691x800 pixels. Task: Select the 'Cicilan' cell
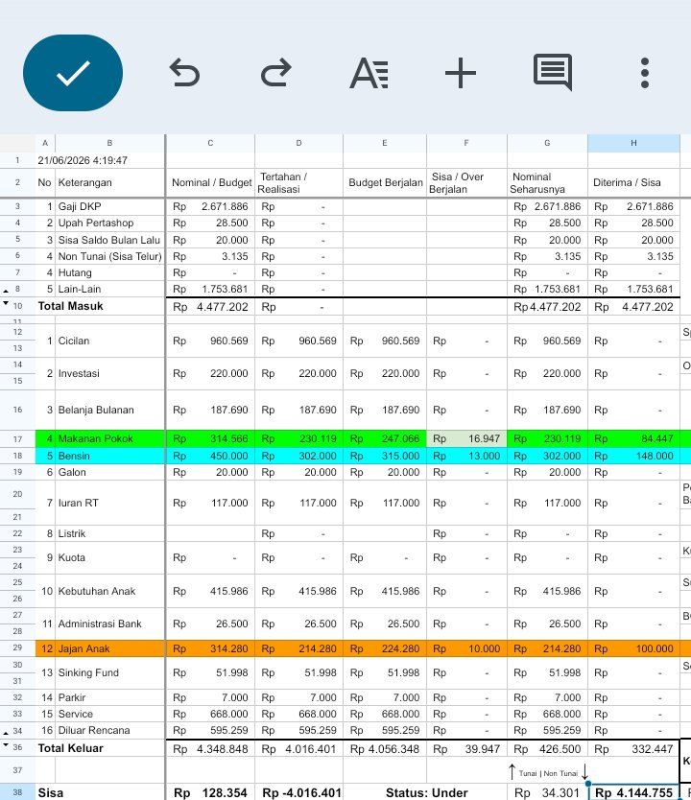109,341
